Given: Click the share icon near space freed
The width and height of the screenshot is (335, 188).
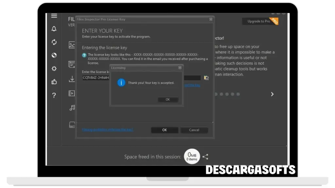Looking at the screenshot, I should point(205,157).
